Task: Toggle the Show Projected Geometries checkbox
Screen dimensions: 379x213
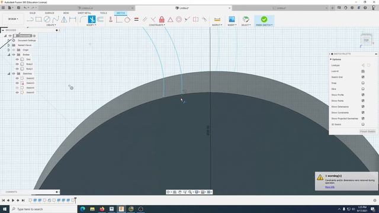Action: click(x=363, y=118)
